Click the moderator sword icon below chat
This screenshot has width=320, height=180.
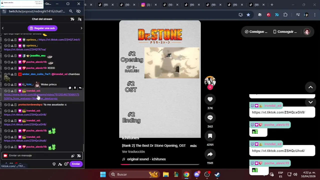(x=60, y=164)
